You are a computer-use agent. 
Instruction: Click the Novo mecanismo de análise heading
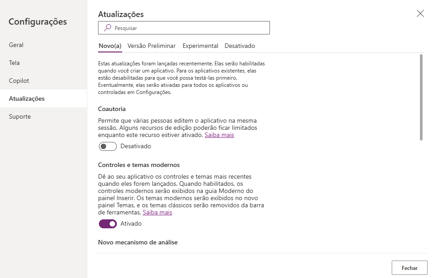pos(138,242)
